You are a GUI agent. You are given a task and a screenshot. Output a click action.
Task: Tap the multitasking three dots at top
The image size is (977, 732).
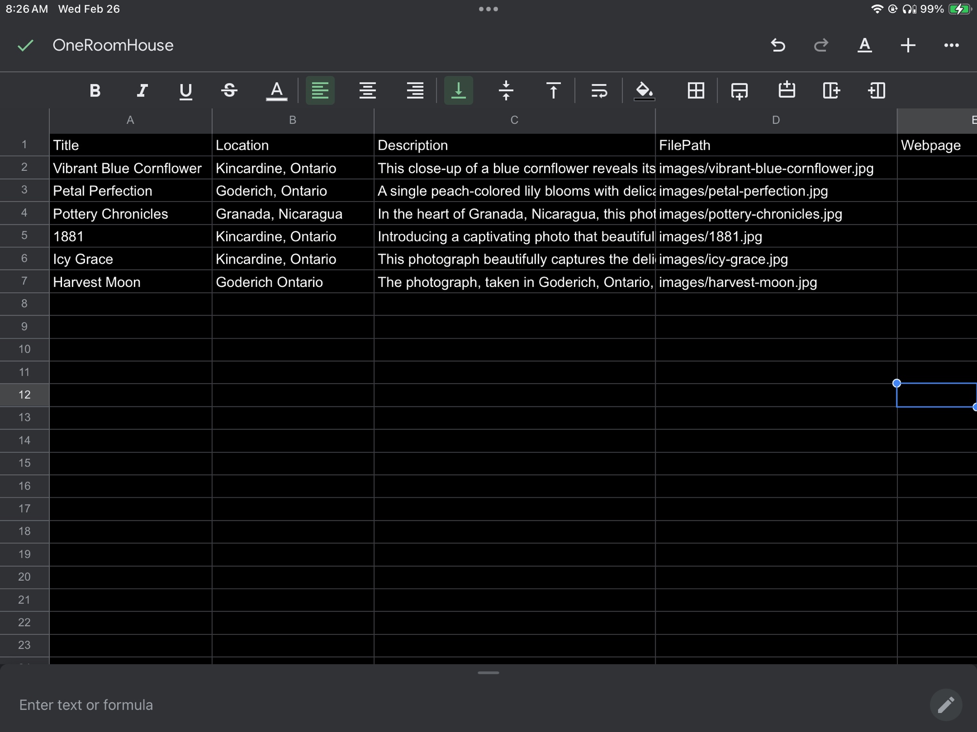coord(488,9)
